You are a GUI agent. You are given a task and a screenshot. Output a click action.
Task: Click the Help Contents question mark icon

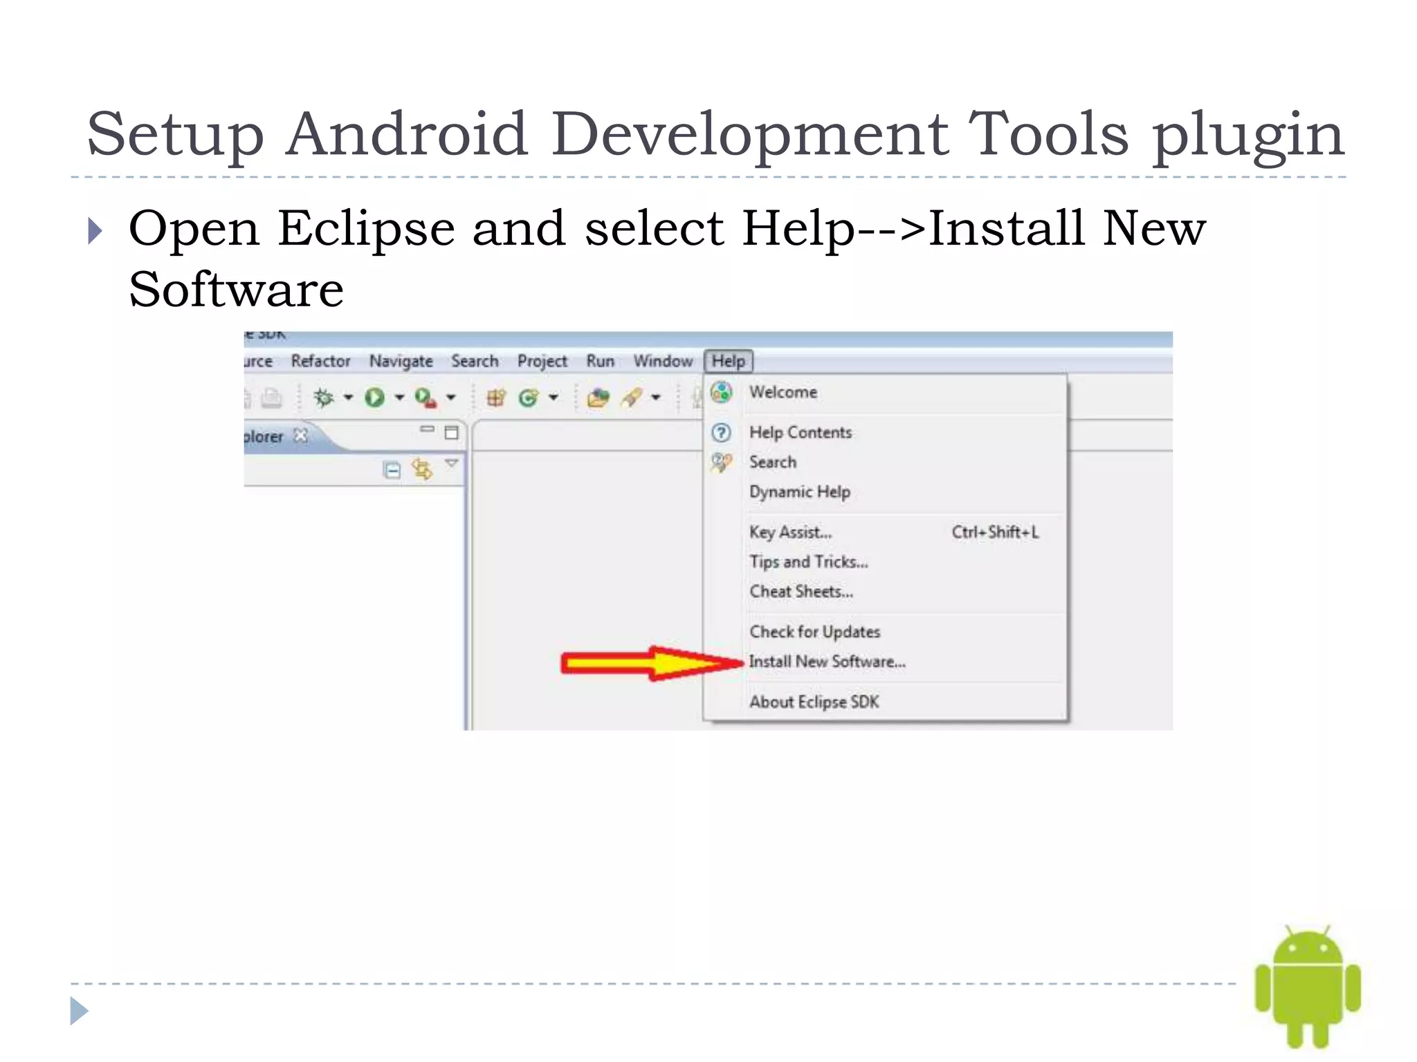721,433
